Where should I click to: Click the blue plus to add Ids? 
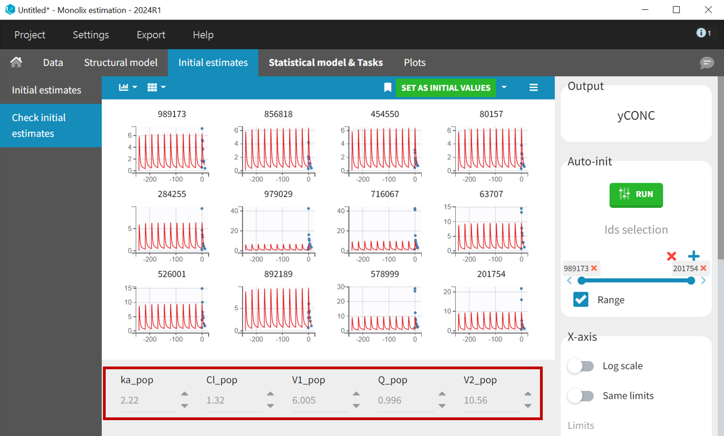tap(693, 256)
